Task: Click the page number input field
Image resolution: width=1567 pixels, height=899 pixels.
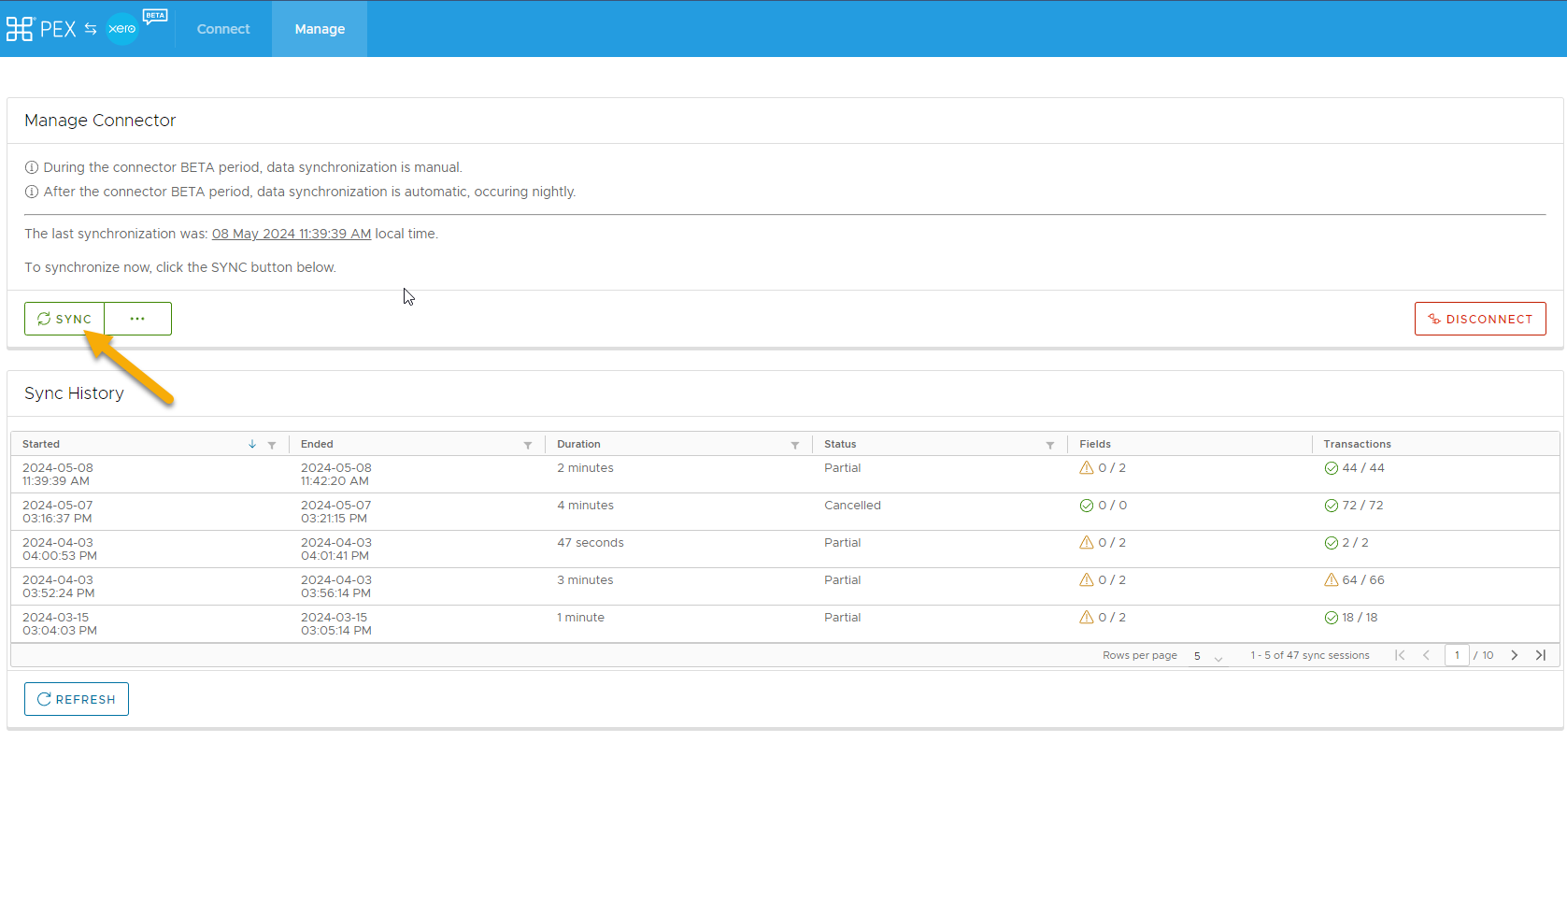Action: pos(1457,655)
